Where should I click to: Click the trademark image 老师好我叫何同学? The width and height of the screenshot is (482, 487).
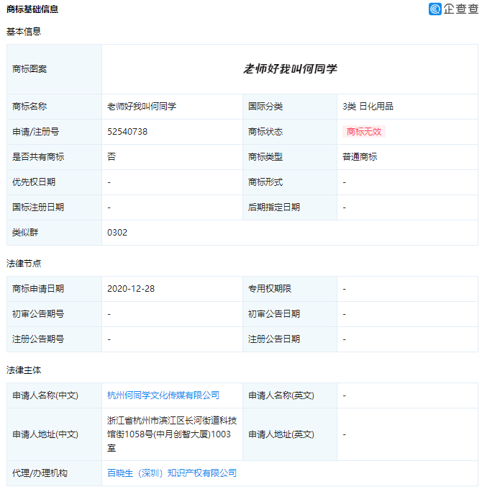[x=290, y=68]
